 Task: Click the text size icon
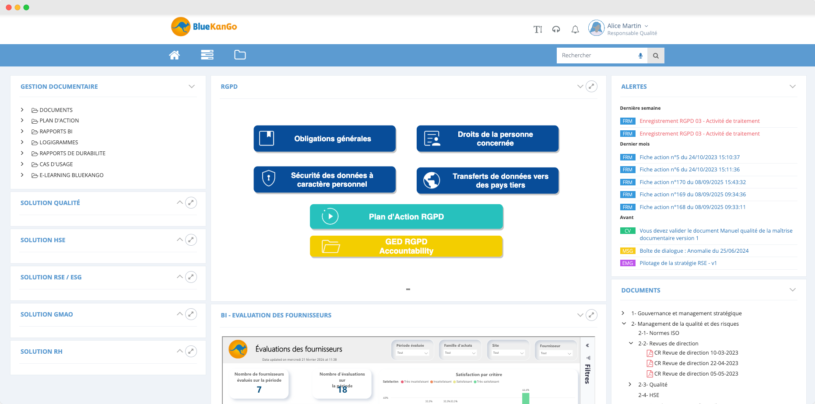click(537, 29)
